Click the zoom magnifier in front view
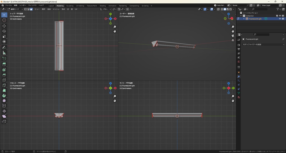 115,96
